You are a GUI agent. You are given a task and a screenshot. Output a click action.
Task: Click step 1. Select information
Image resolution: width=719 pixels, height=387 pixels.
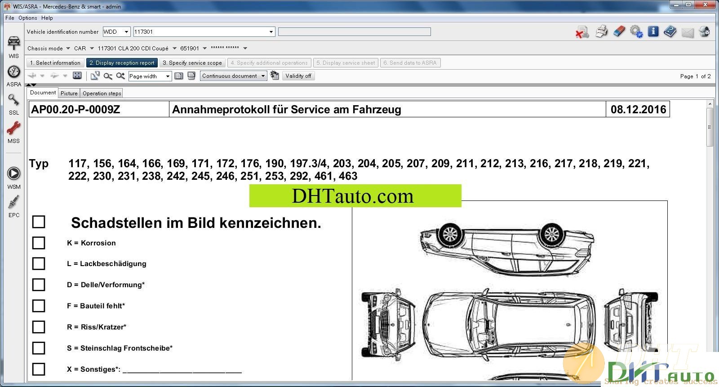tap(55, 63)
